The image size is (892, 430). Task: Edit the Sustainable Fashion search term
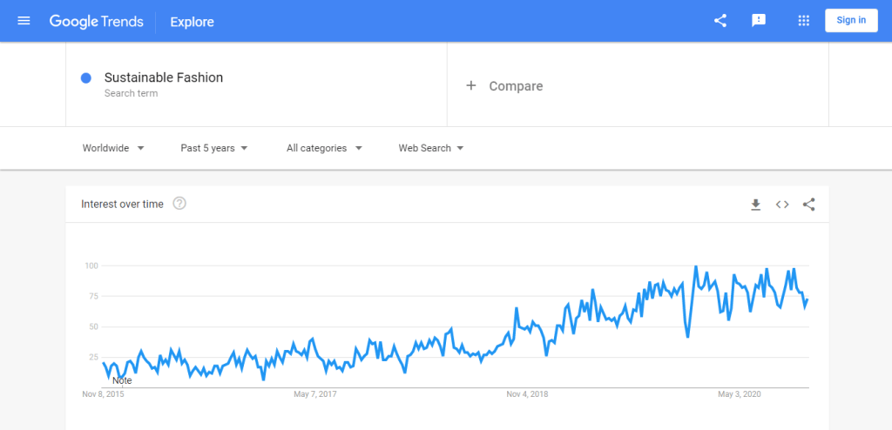click(164, 77)
